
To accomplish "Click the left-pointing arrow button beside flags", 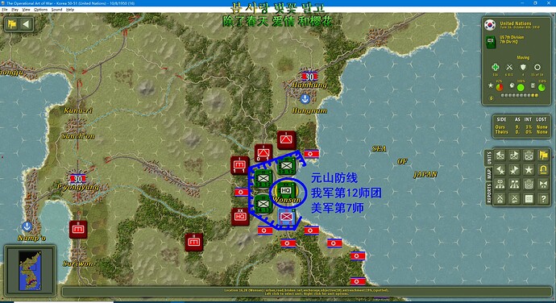I will coord(26,24).
